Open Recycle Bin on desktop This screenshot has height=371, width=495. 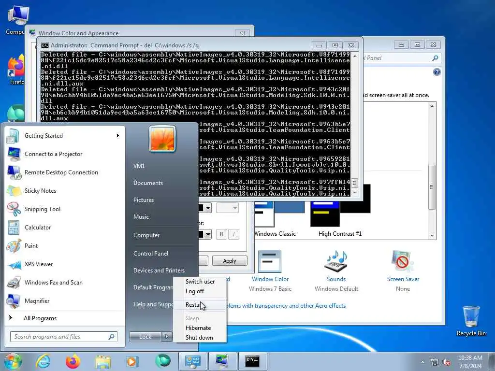pos(471,320)
